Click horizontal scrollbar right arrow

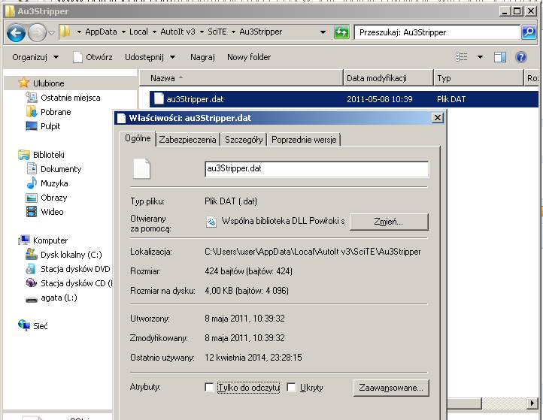(x=532, y=403)
